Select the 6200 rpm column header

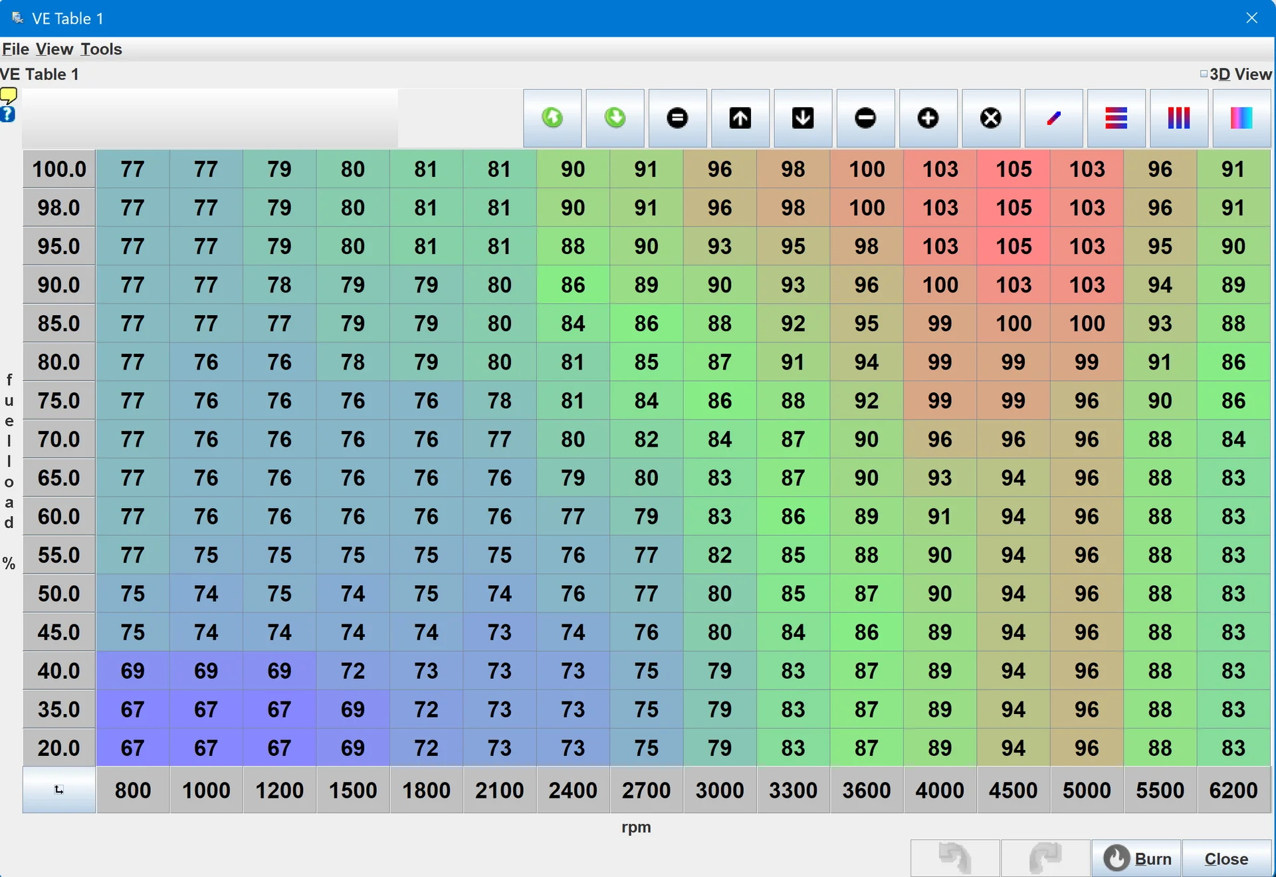tap(1233, 790)
